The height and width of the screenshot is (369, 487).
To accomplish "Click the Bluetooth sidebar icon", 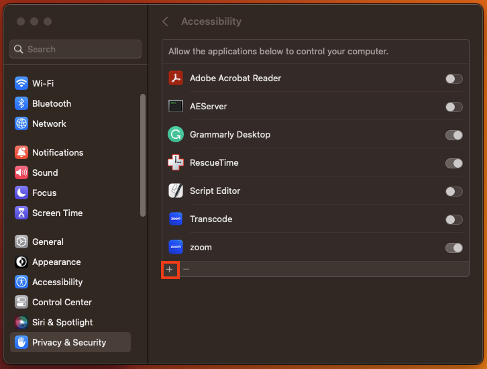I will tap(21, 103).
